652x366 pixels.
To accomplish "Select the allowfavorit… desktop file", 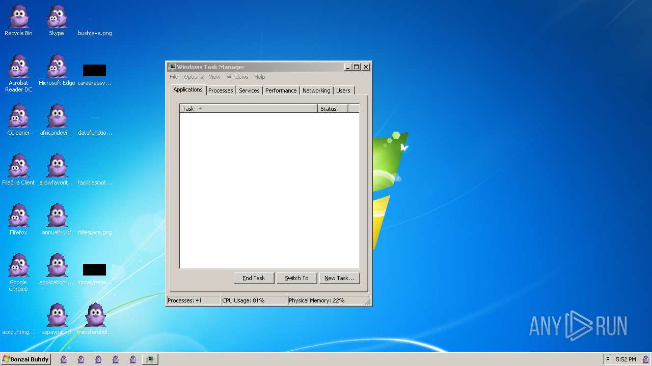I will pyautogui.click(x=57, y=170).
